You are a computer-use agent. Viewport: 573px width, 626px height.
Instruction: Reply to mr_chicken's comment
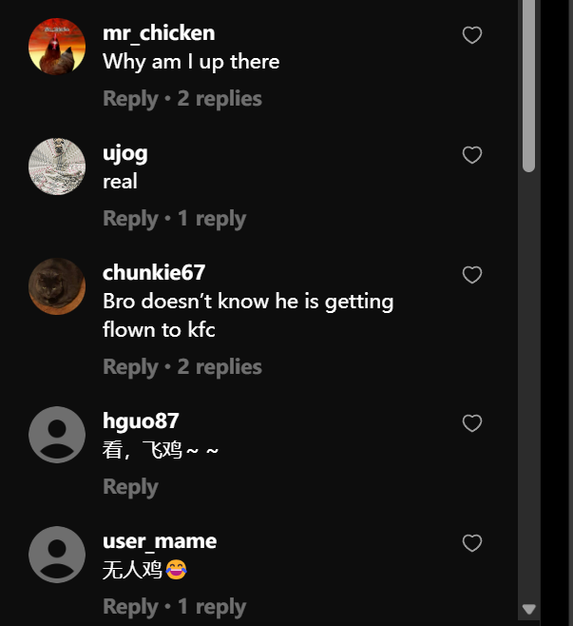click(x=130, y=99)
